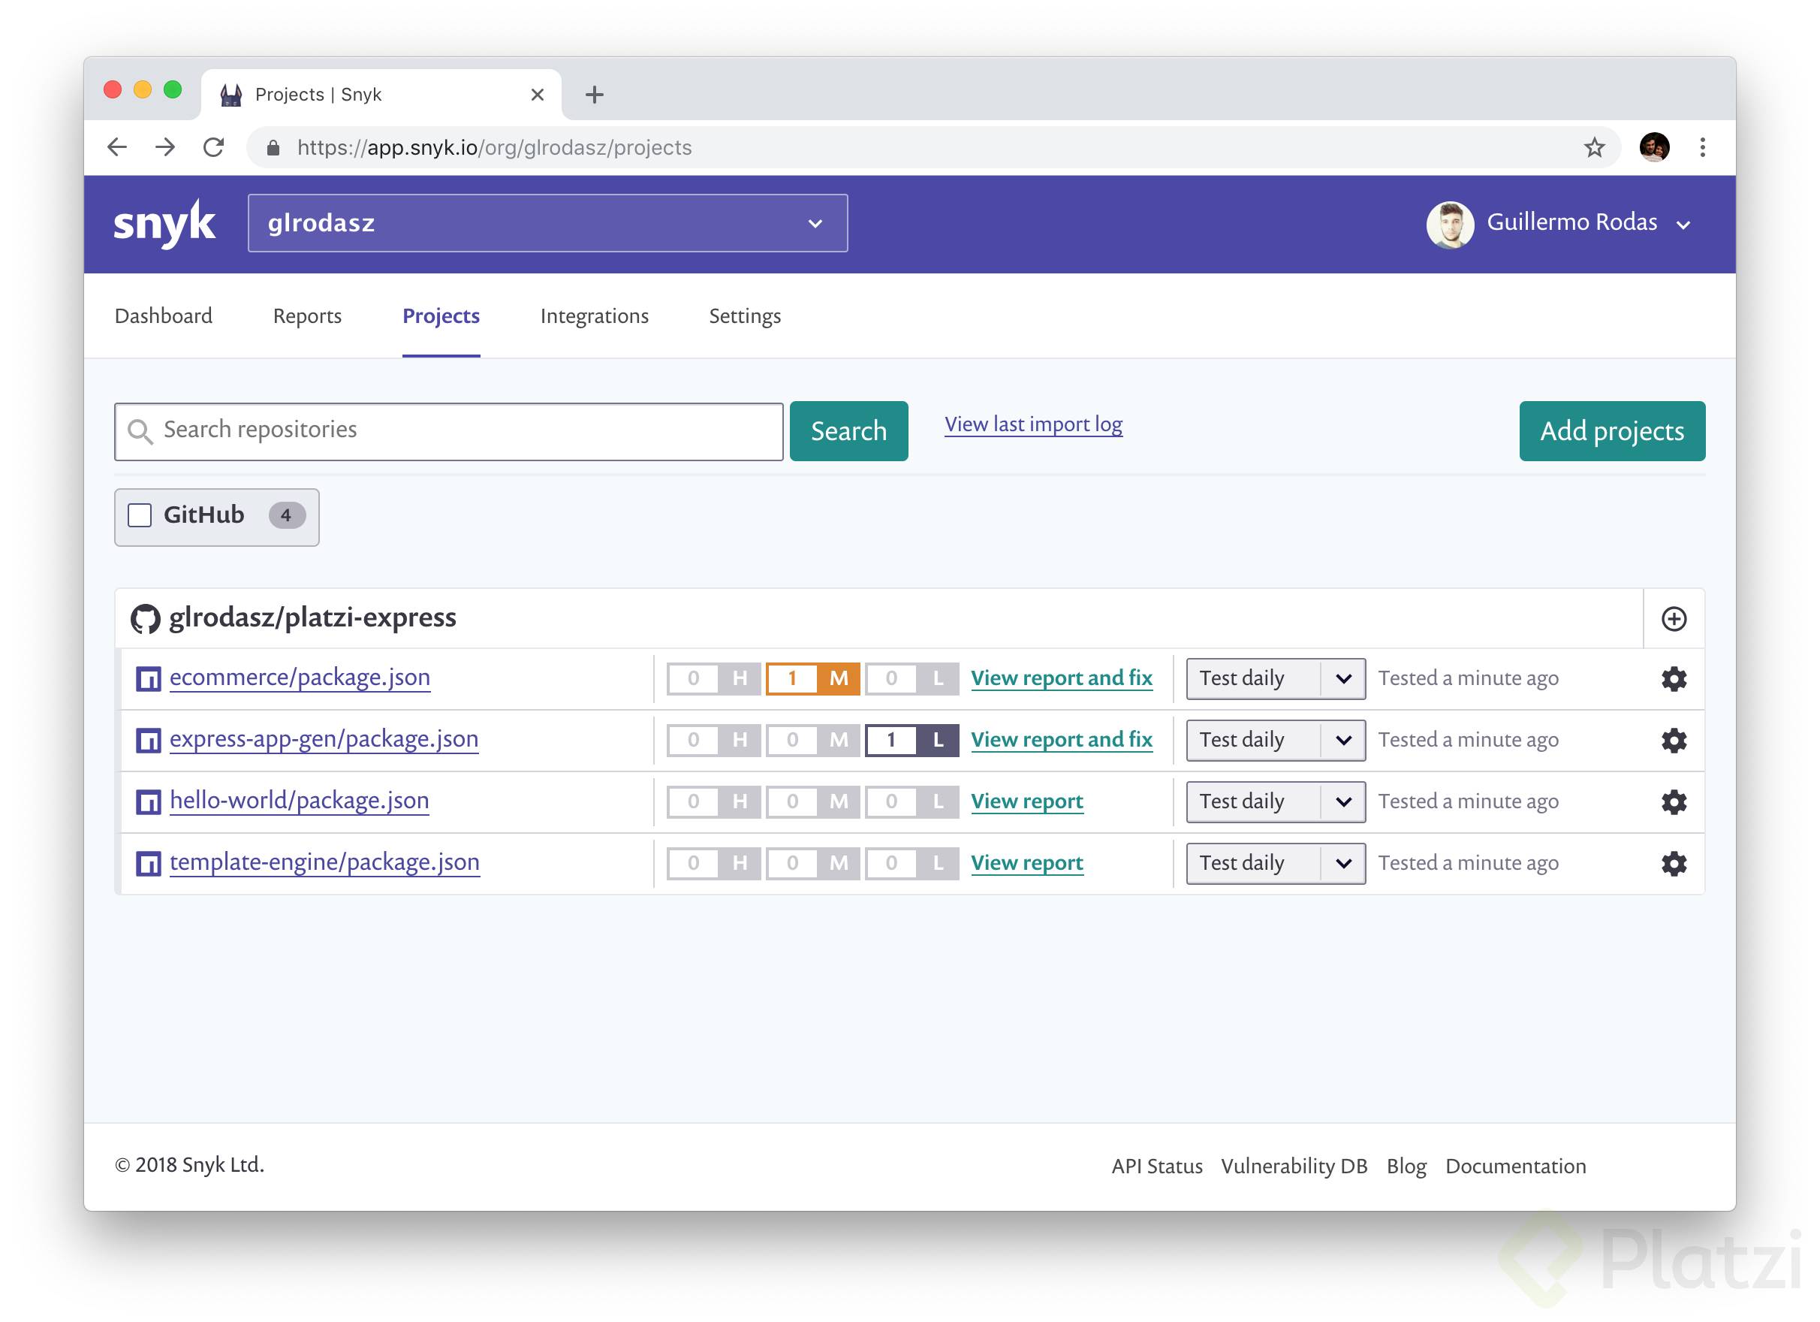Click the browser back arrow
The width and height of the screenshot is (1820, 1322).
pos(117,147)
